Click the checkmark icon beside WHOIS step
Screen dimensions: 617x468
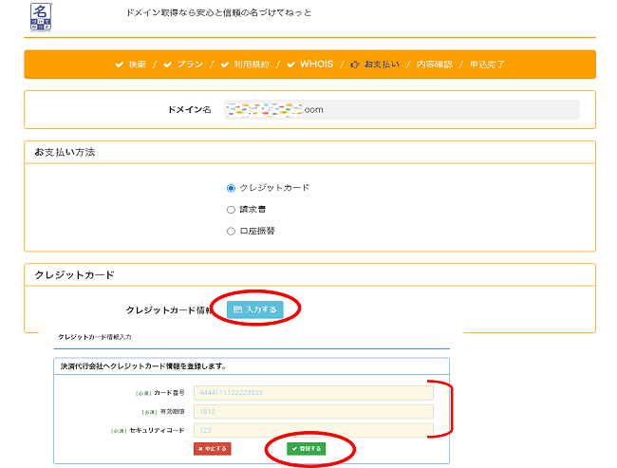coord(291,65)
